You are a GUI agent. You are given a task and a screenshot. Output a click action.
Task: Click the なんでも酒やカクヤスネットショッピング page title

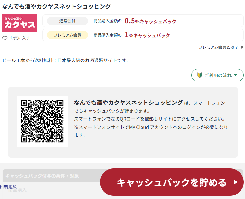click(x=57, y=6)
